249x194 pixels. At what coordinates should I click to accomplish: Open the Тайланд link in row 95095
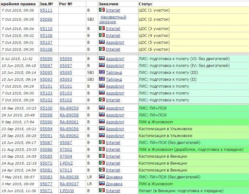pyautogui.click(x=114, y=73)
